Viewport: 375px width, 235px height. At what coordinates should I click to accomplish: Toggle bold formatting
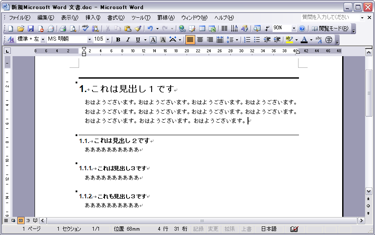coord(118,40)
